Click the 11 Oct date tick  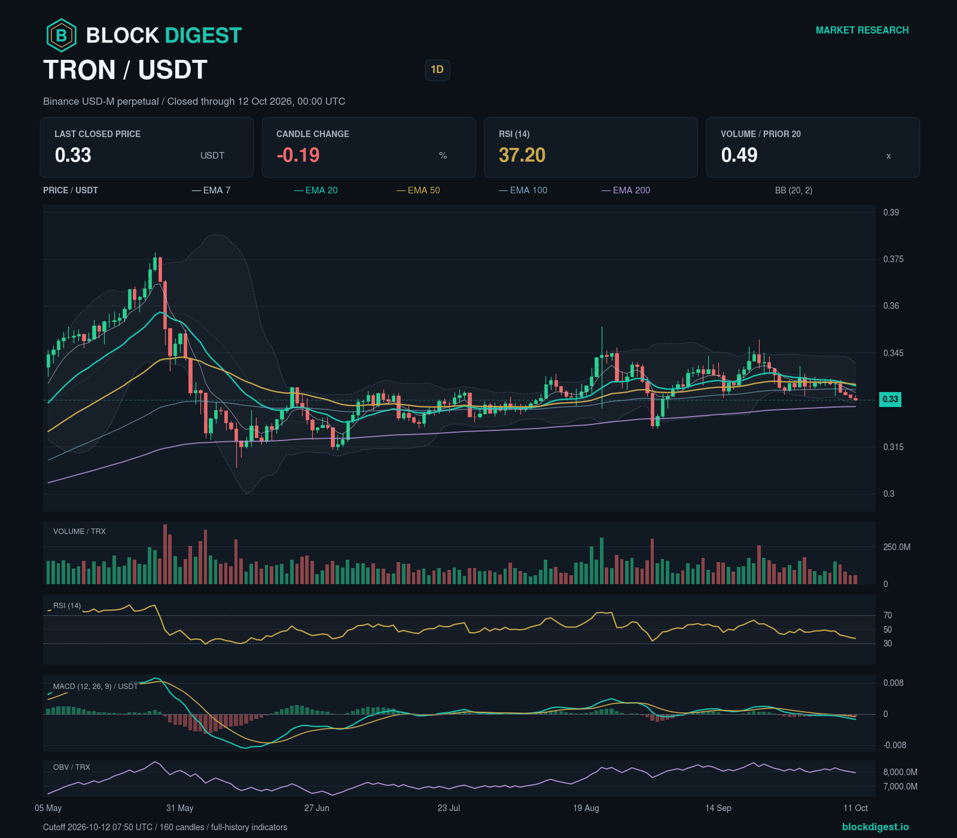(856, 808)
